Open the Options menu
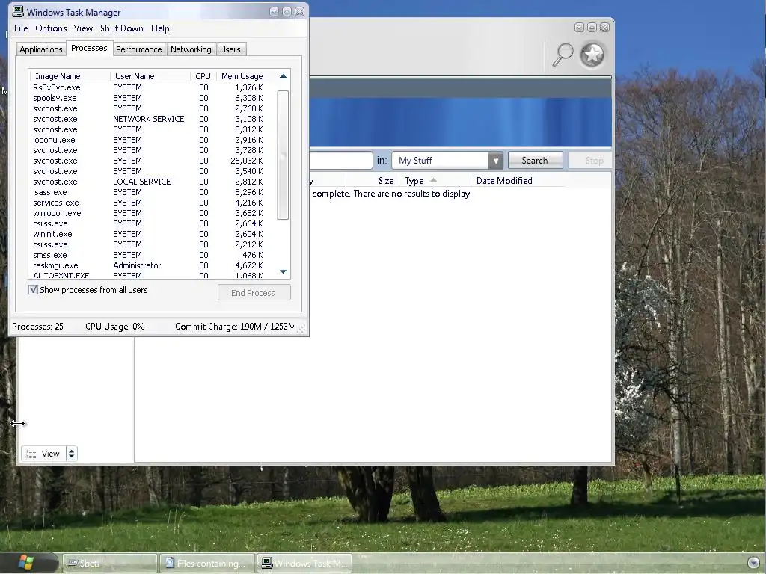 pyautogui.click(x=51, y=28)
